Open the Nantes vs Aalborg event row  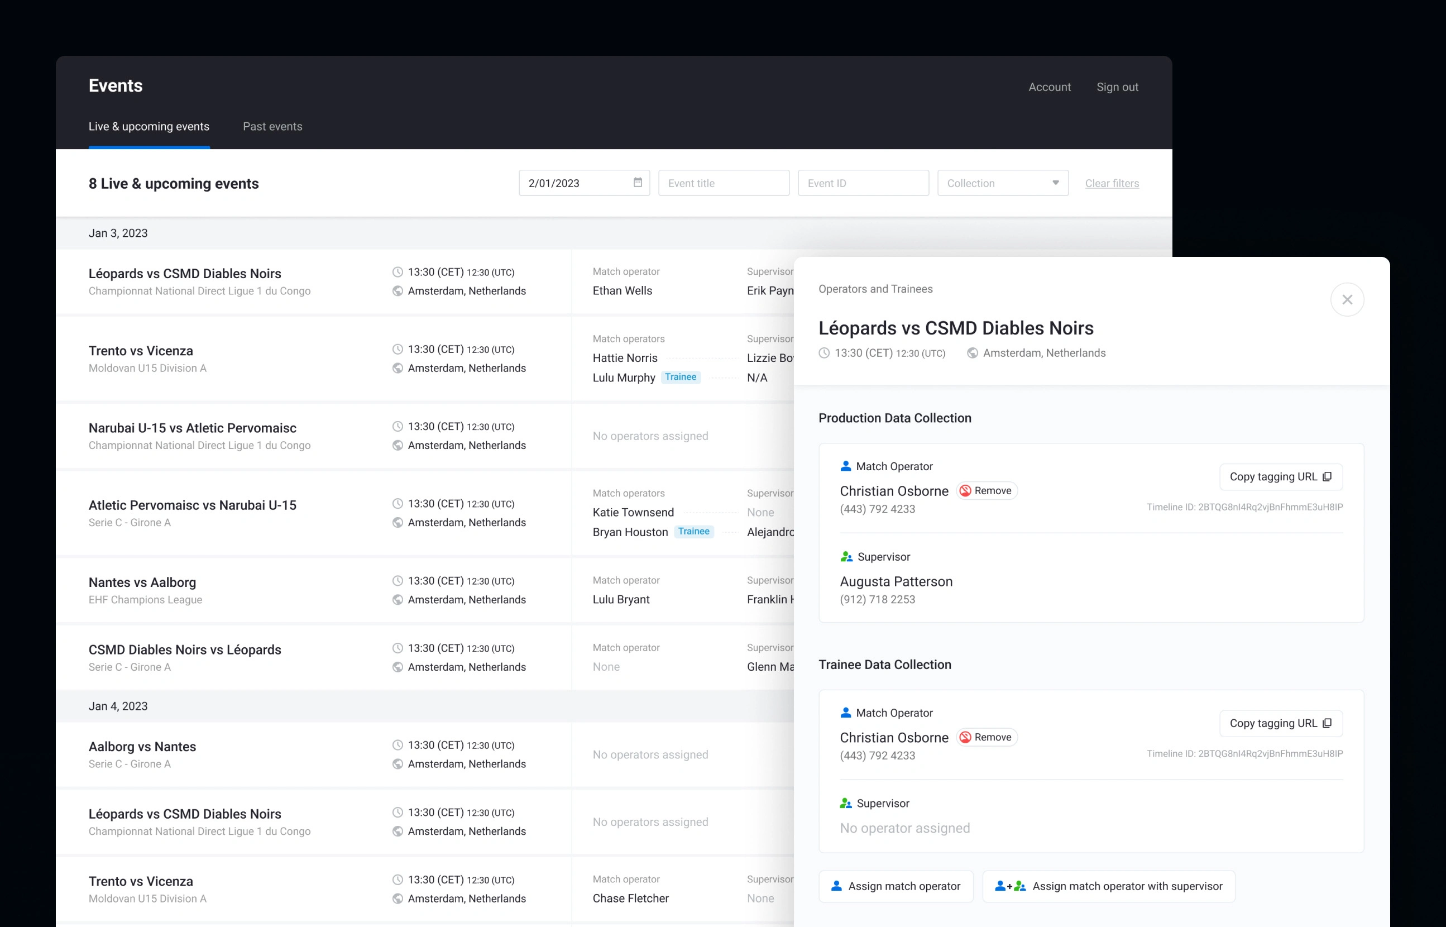[142, 582]
